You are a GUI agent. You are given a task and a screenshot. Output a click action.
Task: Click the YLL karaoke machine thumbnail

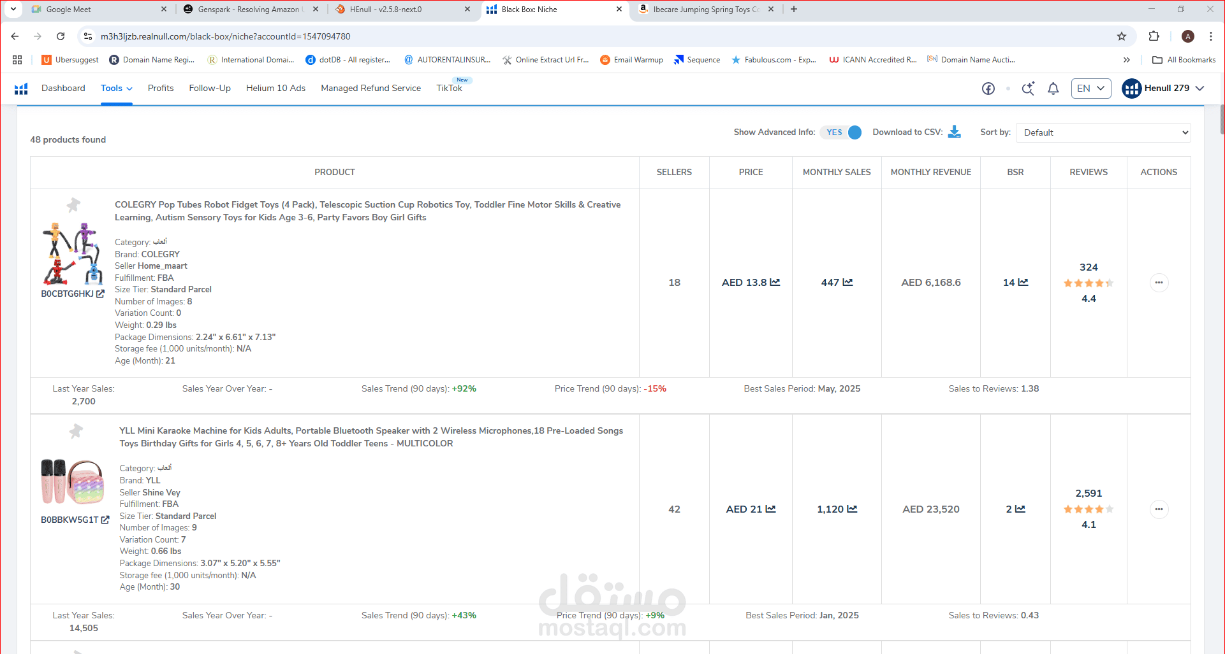[73, 481]
